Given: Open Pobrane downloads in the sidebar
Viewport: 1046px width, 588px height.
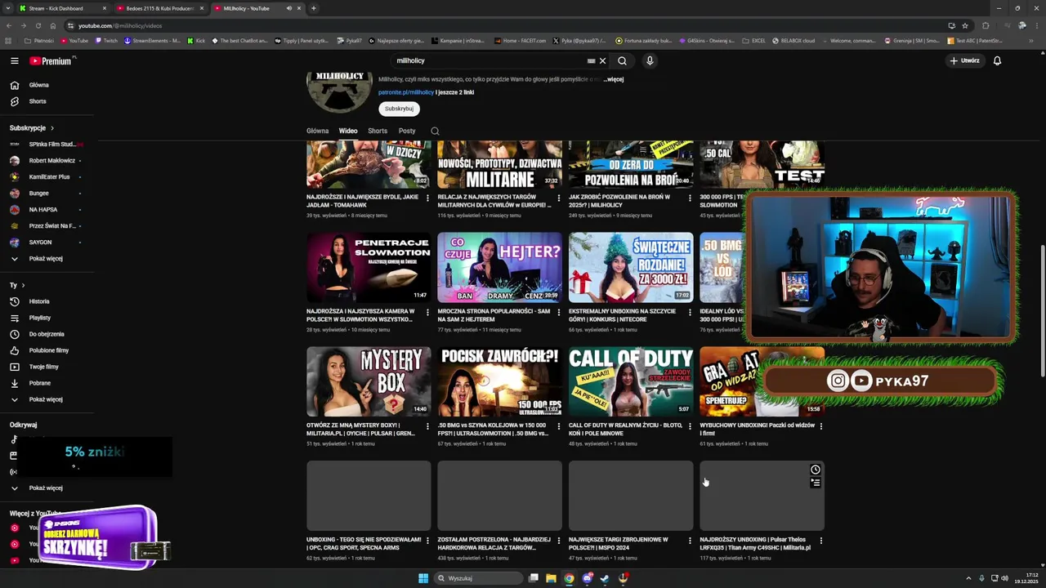Looking at the screenshot, I should click(x=40, y=383).
